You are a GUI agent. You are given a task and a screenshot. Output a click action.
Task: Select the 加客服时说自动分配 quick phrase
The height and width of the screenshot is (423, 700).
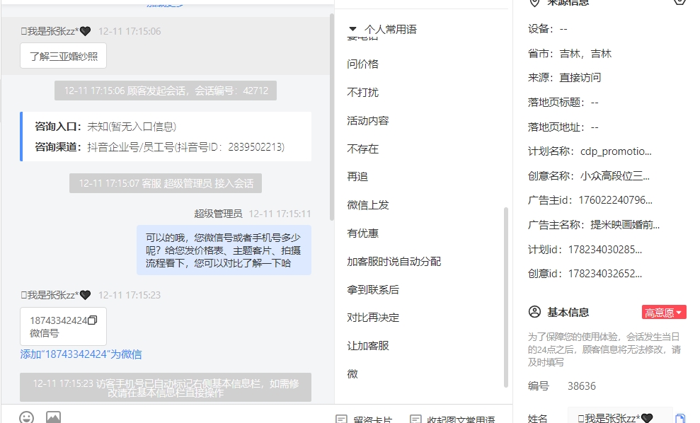pos(394,262)
